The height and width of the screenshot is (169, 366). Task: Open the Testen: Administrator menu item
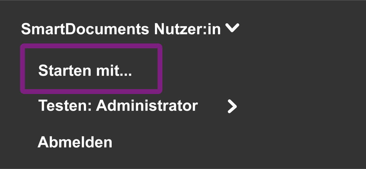(x=118, y=106)
